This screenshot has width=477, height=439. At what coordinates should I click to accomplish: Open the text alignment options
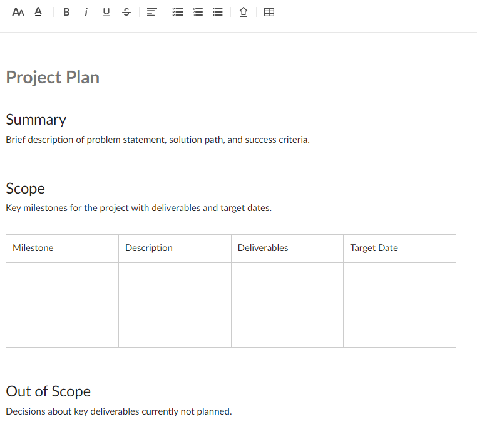tap(150, 12)
